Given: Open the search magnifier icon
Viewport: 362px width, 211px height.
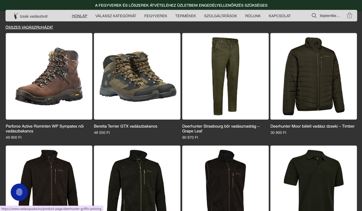Looking at the screenshot, I should coord(314,16).
